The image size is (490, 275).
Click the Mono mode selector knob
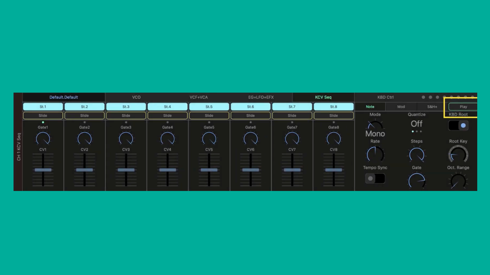[x=375, y=125]
